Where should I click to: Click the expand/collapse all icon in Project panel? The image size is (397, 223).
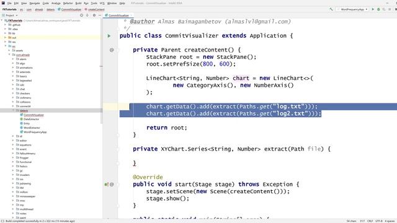[87, 15]
